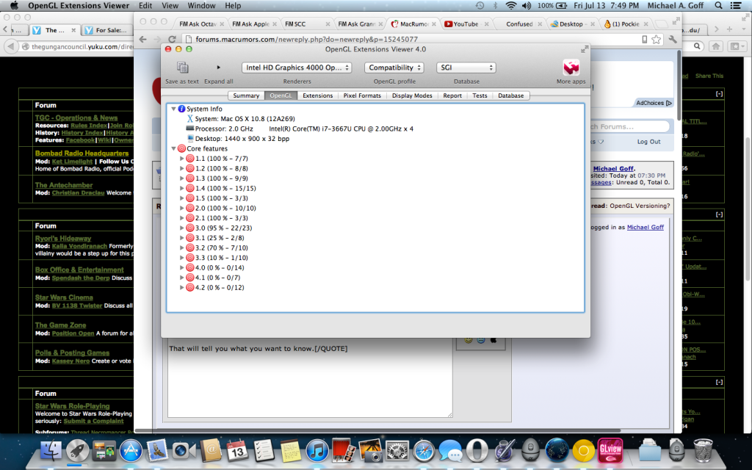This screenshot has height=470, width=752.
Task: Launch the App Store from the dock
Action: pyautogui.click(x=131, y=451)
